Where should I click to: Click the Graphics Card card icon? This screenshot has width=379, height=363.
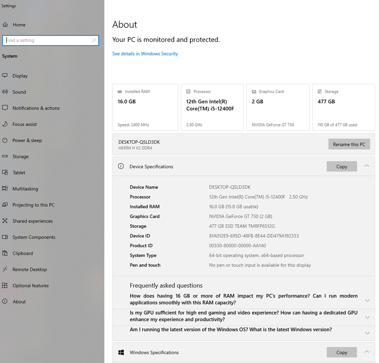point(254,91)
